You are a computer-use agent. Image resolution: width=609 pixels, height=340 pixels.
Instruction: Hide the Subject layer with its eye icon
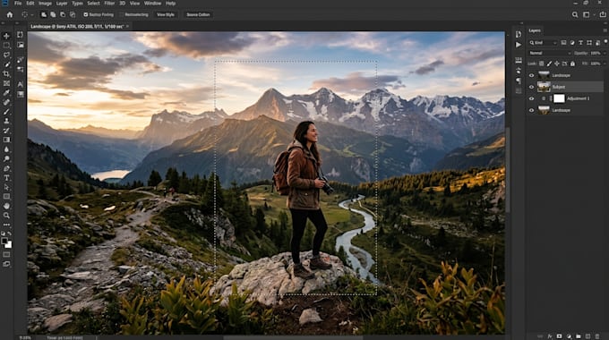pyautogui.click(x=531, y=87)
